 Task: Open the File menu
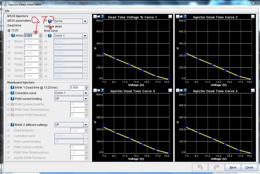(x=7, y=11)
